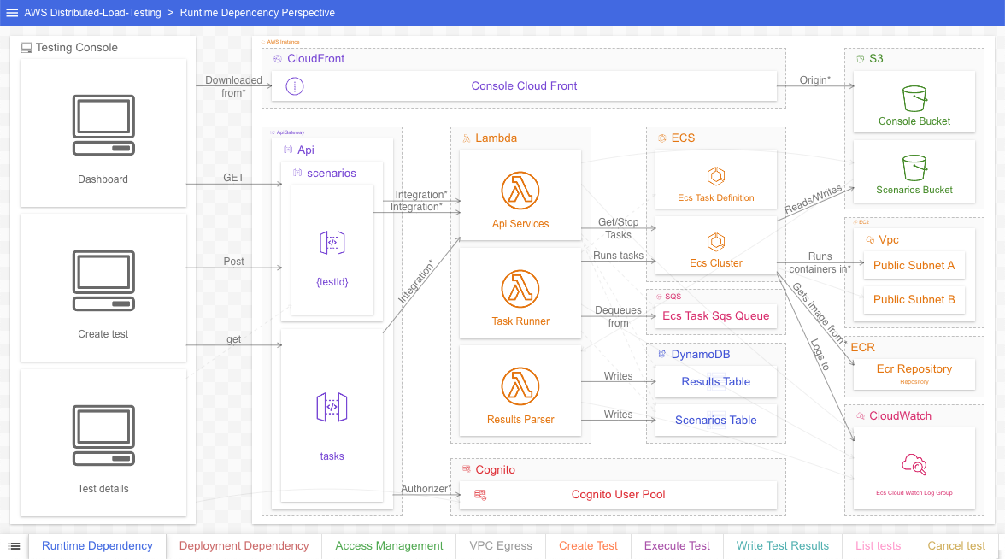Screen dimensions: 1005x559
Task: Click the CloudWatch group header icon
Action: click(860, 416)
